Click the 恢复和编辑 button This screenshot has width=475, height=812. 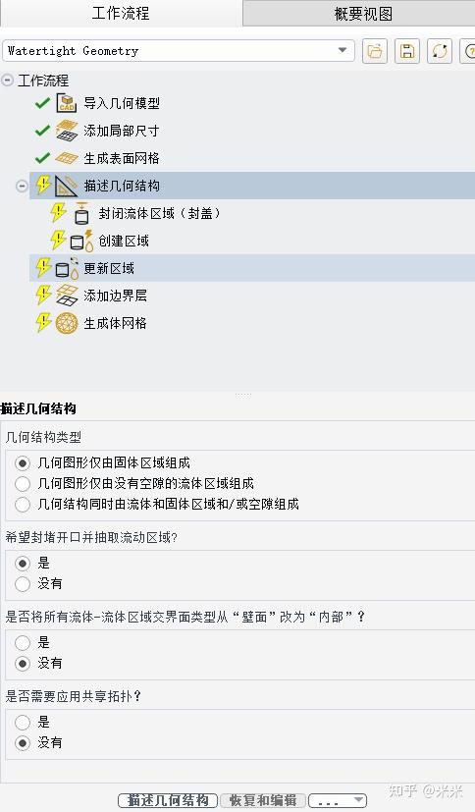(x=263, y=800)
